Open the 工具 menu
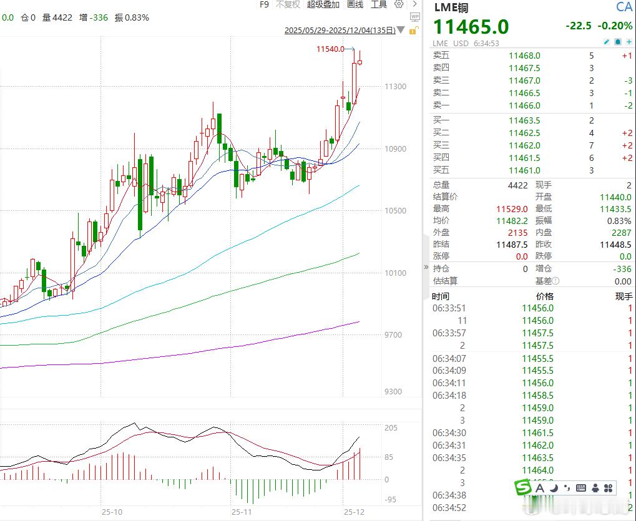Viewport: 636px width, 521px height. point(379,4)
